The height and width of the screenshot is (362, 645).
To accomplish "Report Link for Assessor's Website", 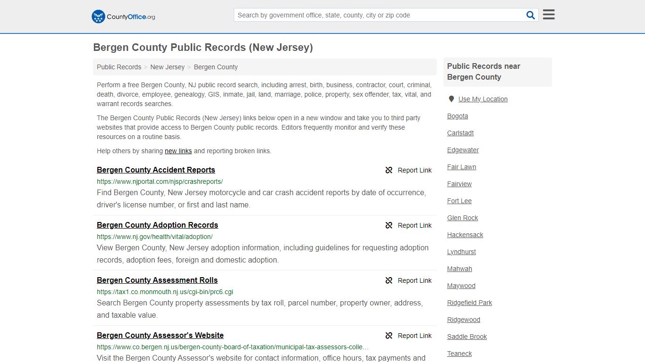I will (x=415, y=336).
